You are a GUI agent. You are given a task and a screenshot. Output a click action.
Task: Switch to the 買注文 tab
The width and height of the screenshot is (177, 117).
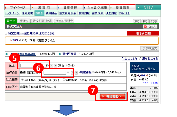pyautogui.click(x=11, y=21)
